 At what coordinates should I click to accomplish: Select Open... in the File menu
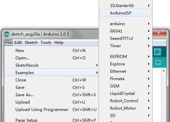[52, 58]
